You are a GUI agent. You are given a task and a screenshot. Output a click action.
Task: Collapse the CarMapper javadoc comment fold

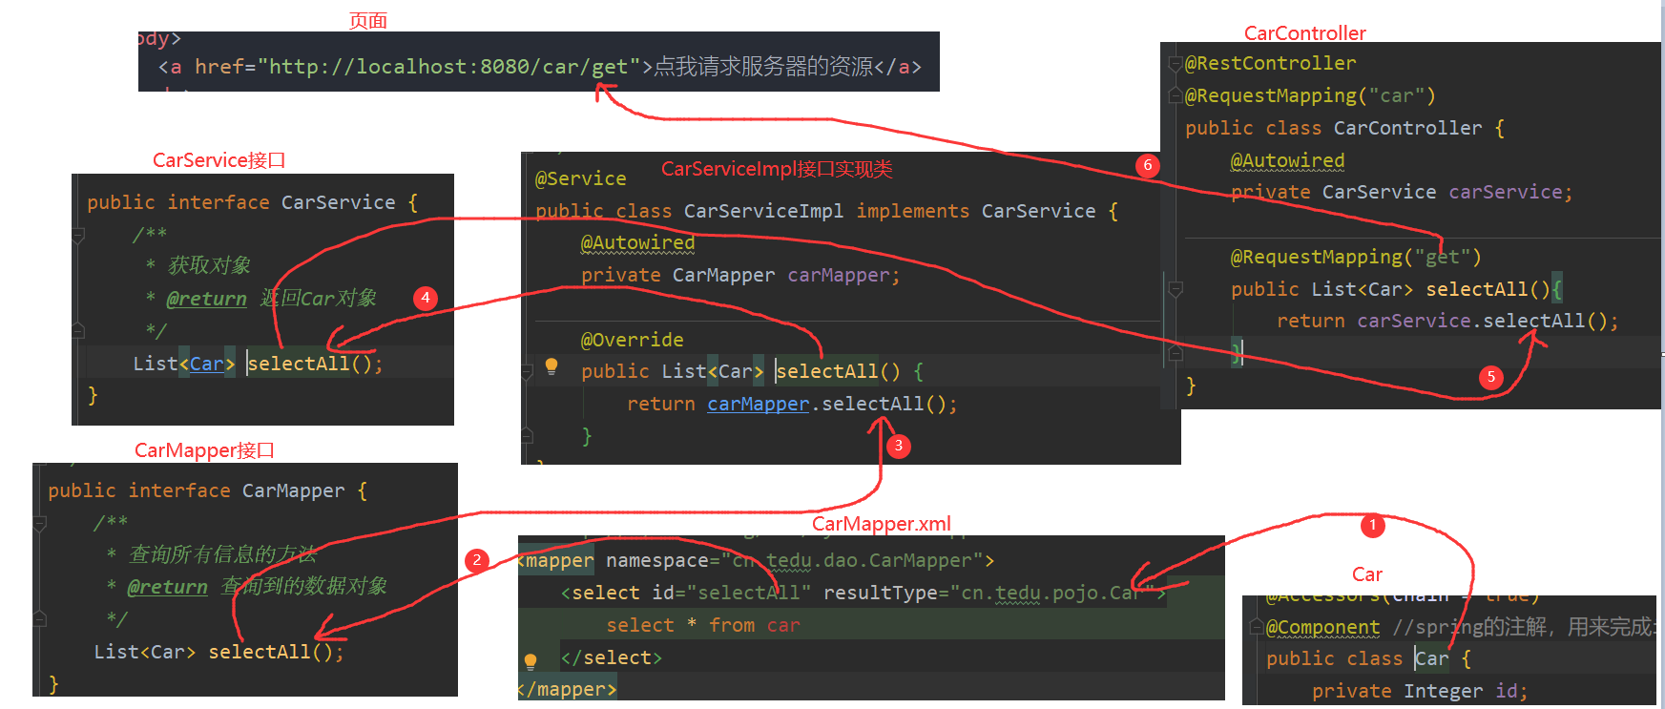coord(39,523)
